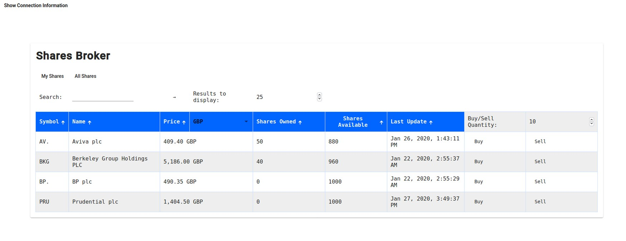Click the Results to display value field

point(285,97)
